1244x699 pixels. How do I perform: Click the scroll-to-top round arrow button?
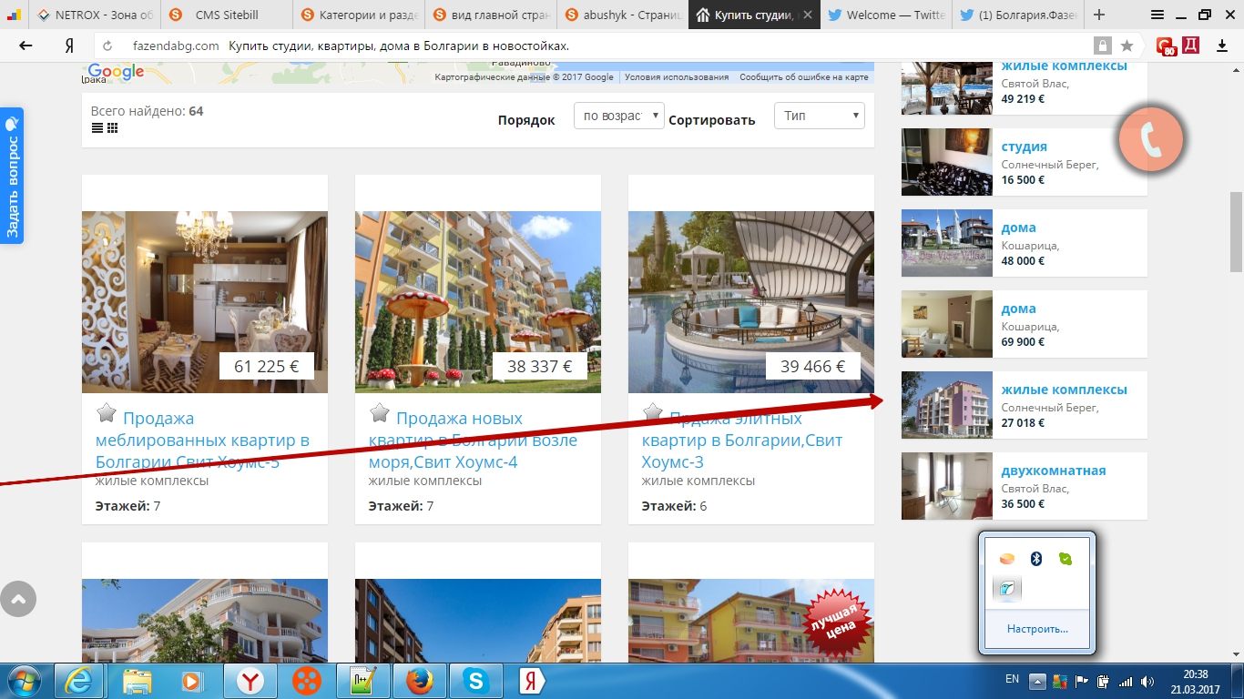tap(18, 599)
